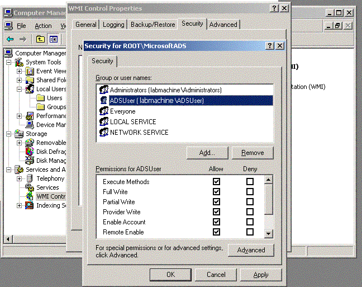Click the NETWORK SERVICE group icon
Viewport: 362px width, 287px height.
[x=104, y=132]
